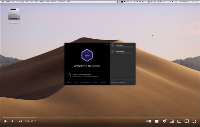
Task: Close the Welcome to Blocs window
Action: (66, 44)
